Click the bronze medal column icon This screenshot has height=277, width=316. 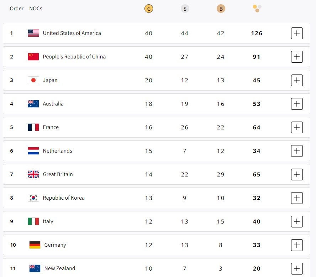[221, 9]
